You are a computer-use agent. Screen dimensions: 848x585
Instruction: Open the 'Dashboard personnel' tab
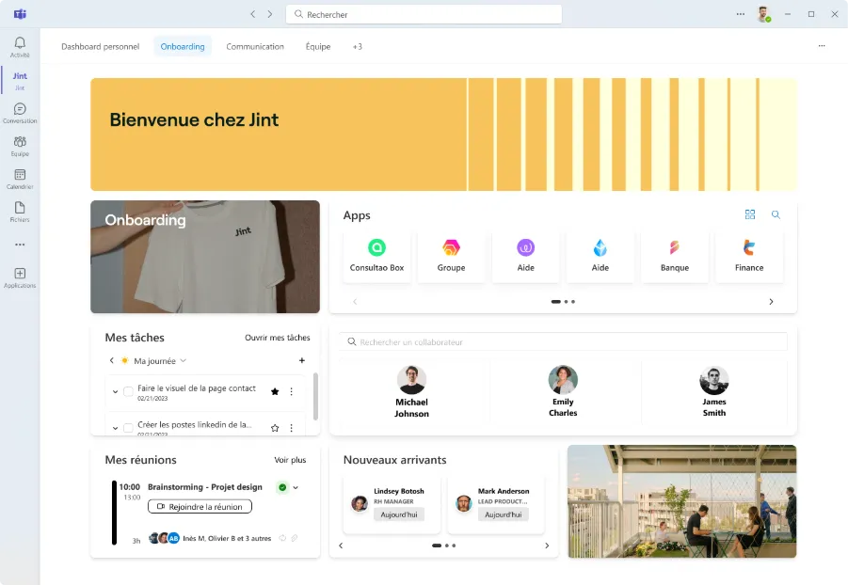pyautogui.click(x=100, y=46)
